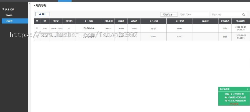Click the user ID input field

[193, 14]
